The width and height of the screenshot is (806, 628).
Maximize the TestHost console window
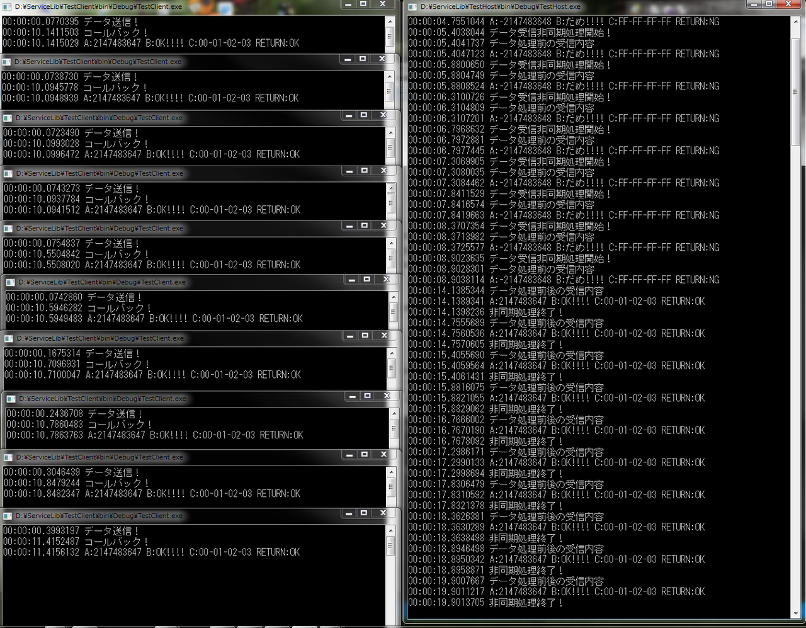pyautogui.click(x=769, y=4)
